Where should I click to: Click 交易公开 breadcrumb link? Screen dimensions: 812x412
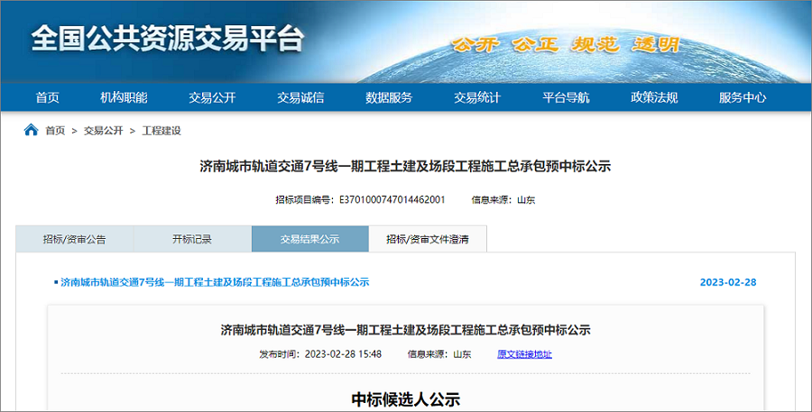(x=103, y=131)
